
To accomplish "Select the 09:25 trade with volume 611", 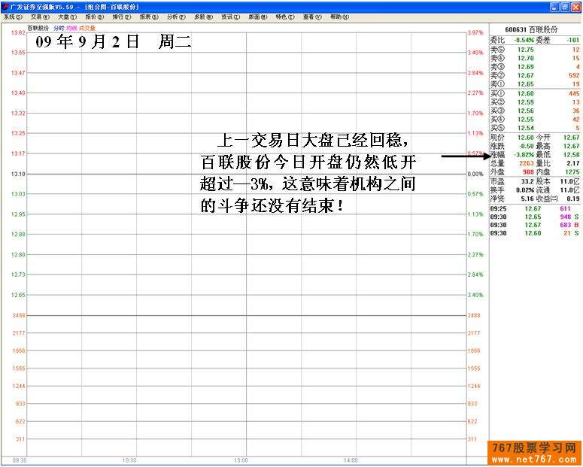I will pyautogui.click(x=535, y=208).
